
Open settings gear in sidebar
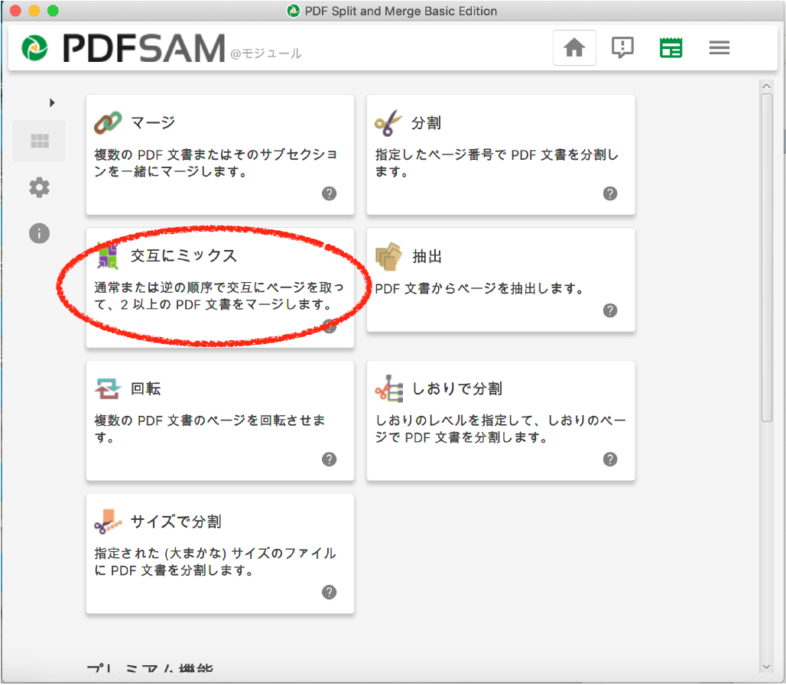[39, 187]
